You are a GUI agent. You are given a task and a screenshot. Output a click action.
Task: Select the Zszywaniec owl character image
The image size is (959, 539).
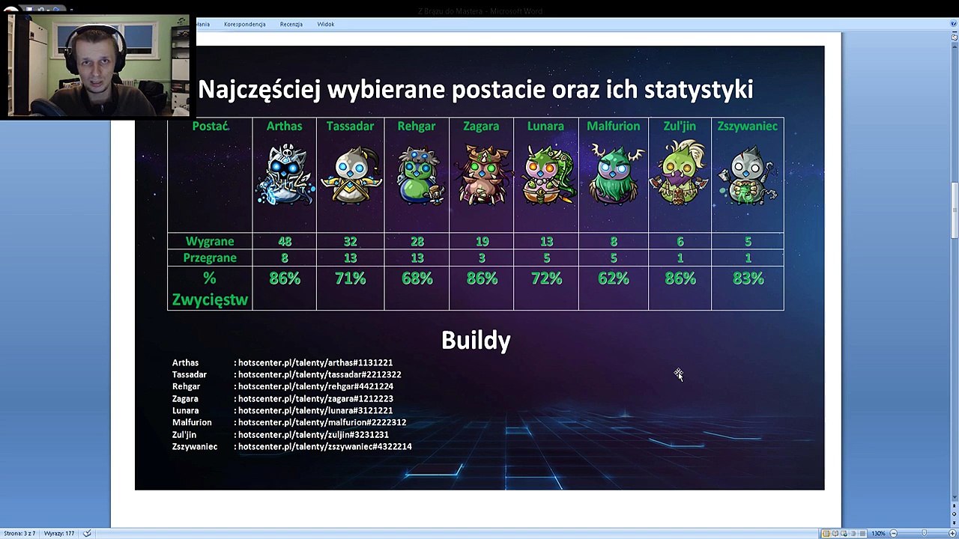click(748, 177)
